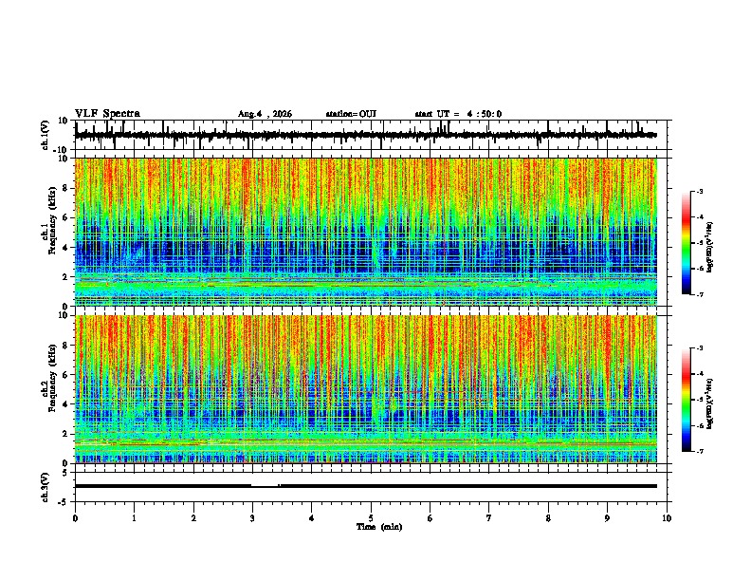Click the "ch.2 Frequency (kHz)" axis label

point(49,377)
